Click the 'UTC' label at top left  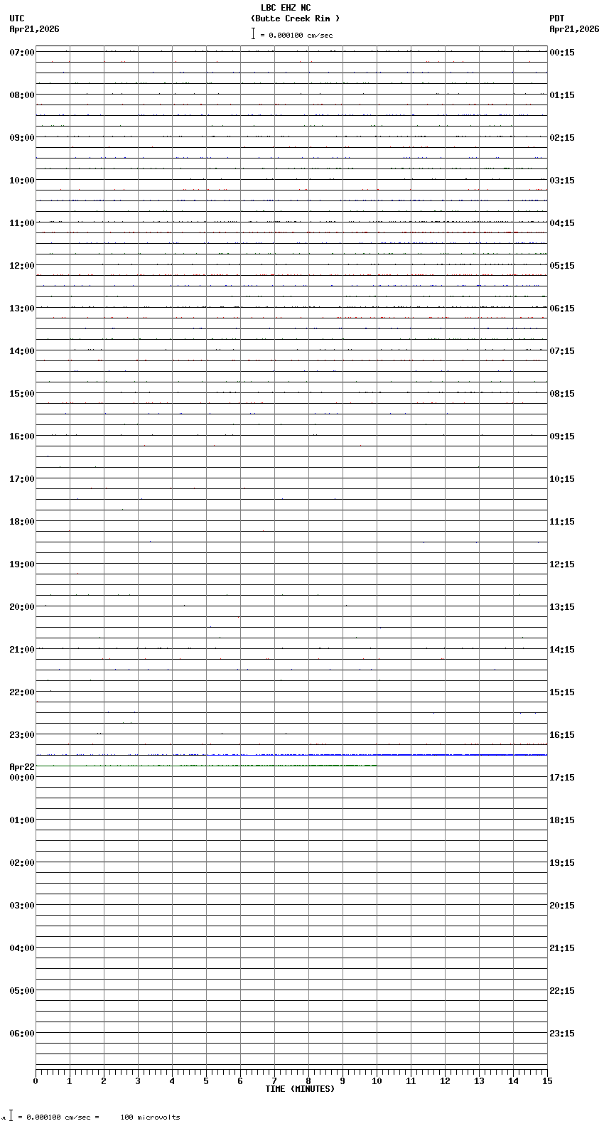point(17,18)
